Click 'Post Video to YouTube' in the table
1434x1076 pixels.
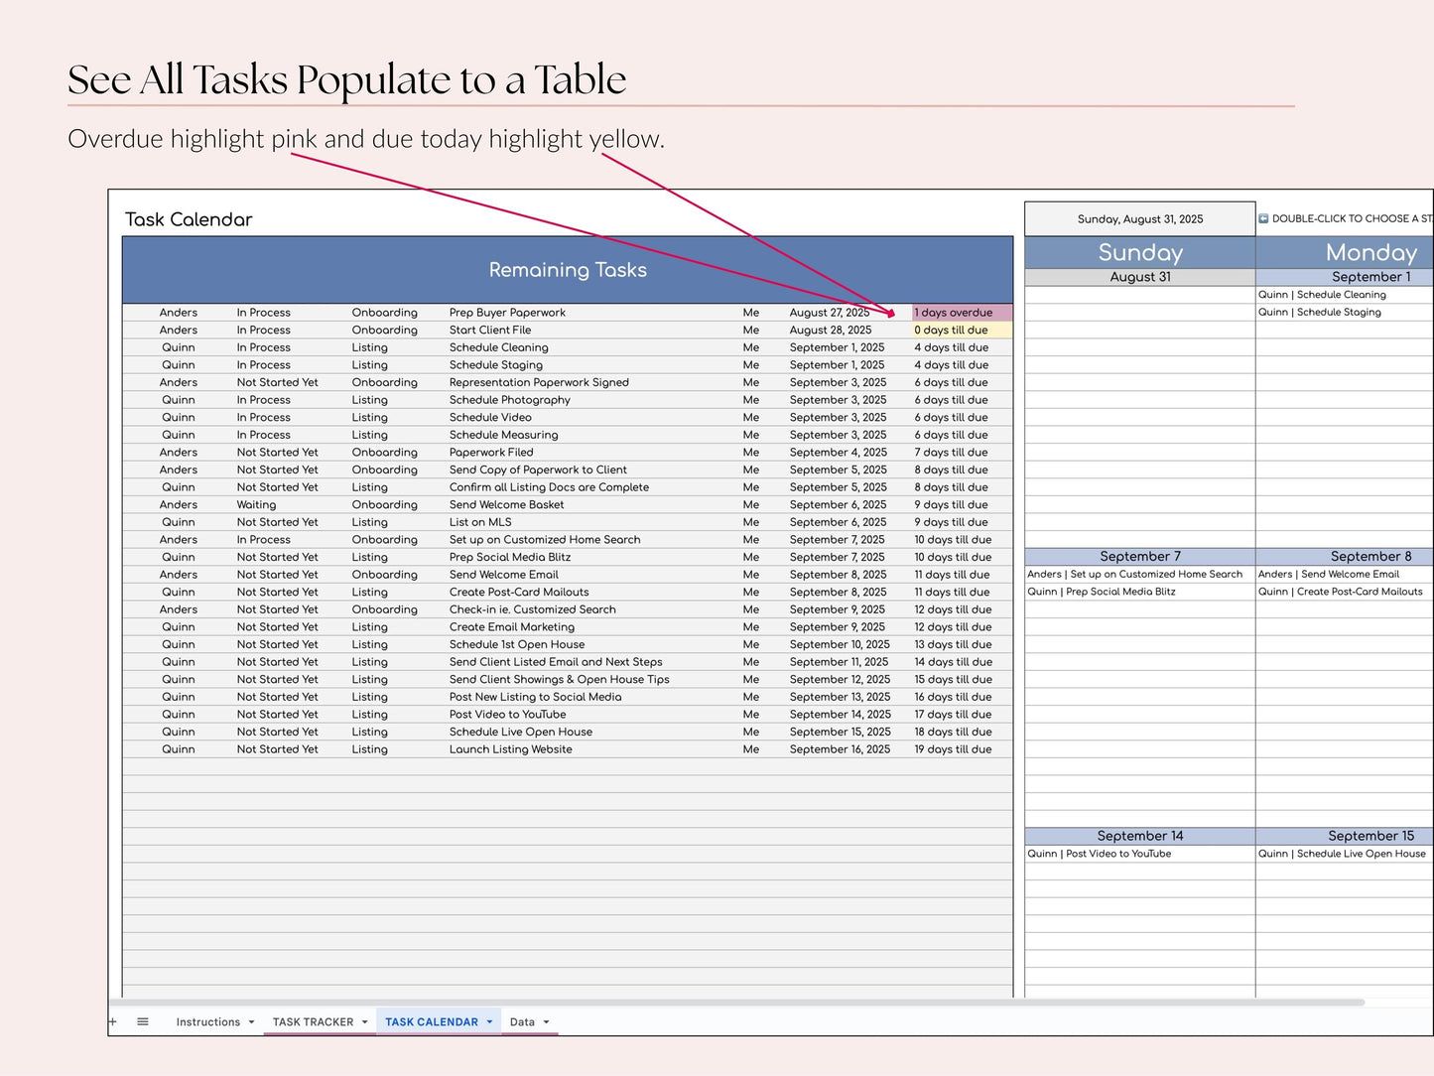(x=507, y=715)
